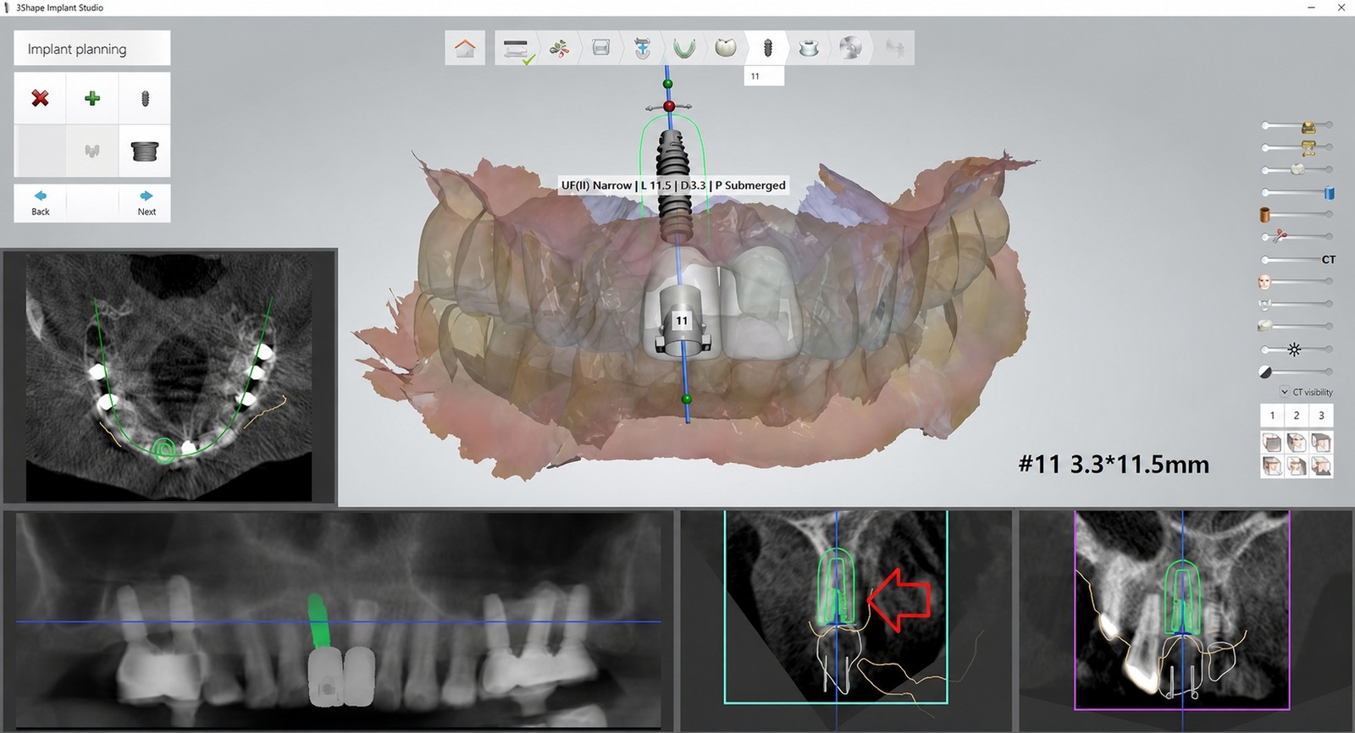The height and width of the screenshot is (733, 1355).
Task: Go to the Home screen
Action: (x=465, y=48)
